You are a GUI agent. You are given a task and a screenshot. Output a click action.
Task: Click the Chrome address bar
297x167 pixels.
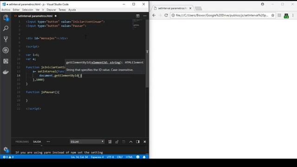[222, 15]
